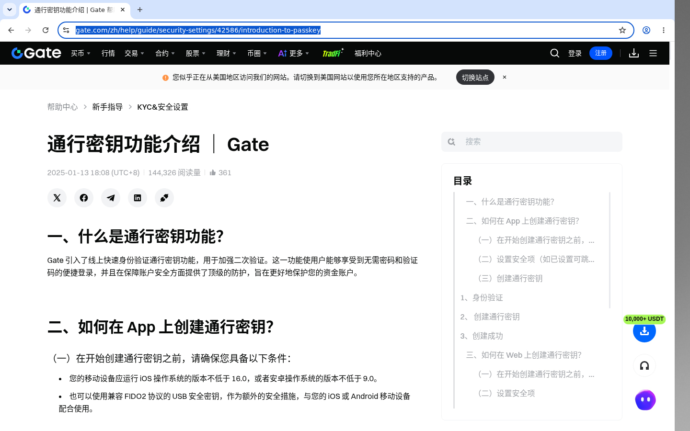Go to 新手指导 breadcrumb
Image resolution: width=690 pixels, height=431 pixels.
click(x=107, y=107)
